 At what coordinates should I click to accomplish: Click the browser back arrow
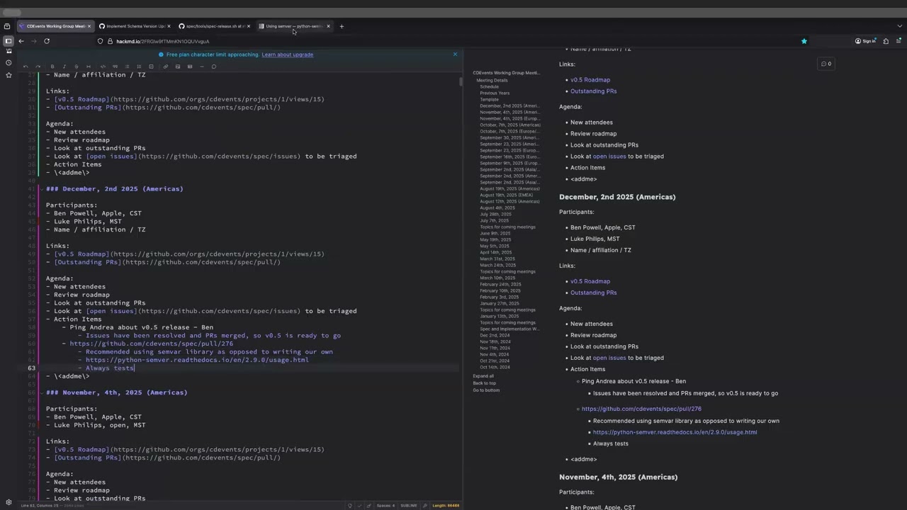tap(21, 41)
